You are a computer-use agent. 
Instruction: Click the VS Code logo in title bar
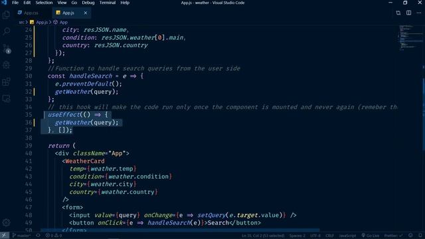[4, 3]
